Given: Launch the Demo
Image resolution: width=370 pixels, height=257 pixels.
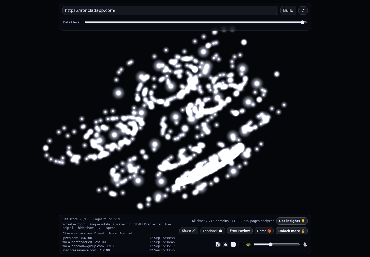Looking at the screenshot, I should point(264,231).
